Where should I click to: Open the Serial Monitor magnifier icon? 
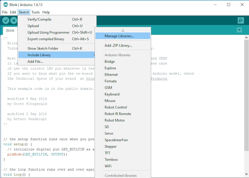(241, 20)
